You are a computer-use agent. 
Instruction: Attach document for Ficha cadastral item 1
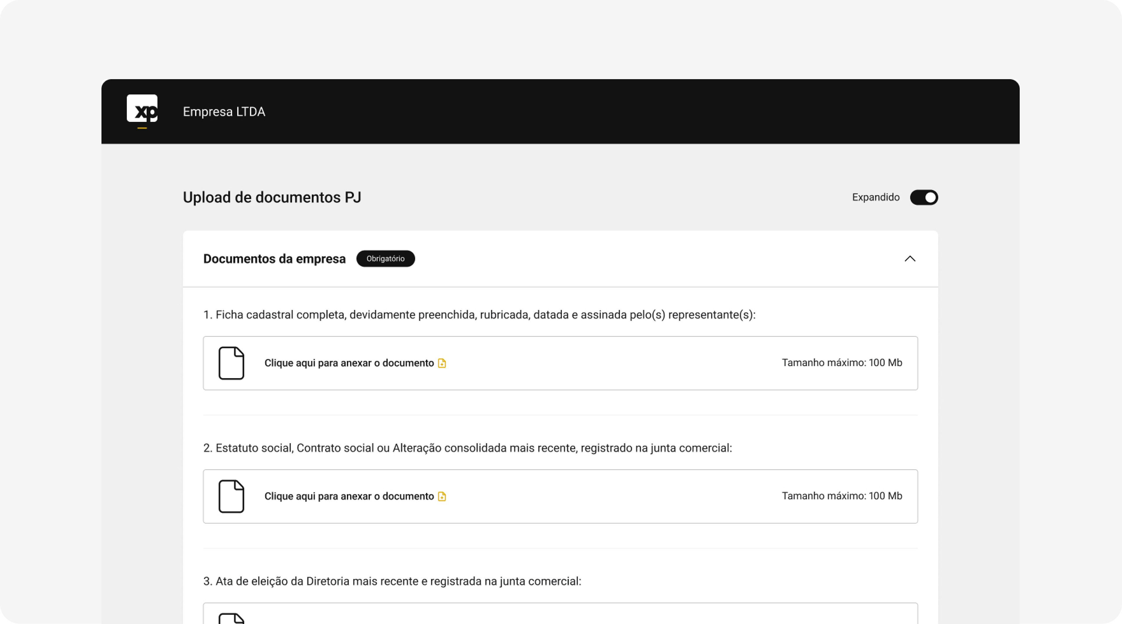560,363
